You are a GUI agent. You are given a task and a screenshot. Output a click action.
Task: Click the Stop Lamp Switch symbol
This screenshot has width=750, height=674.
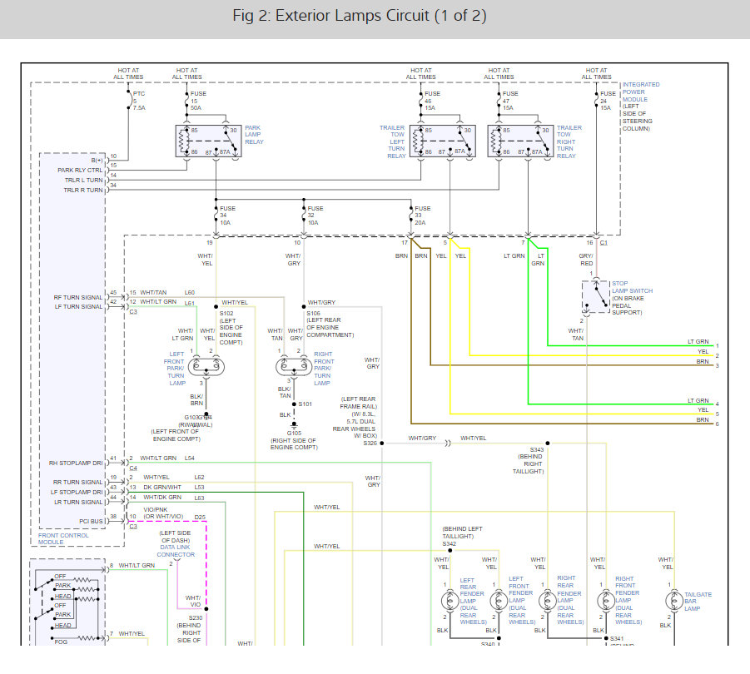pos(595,297)
